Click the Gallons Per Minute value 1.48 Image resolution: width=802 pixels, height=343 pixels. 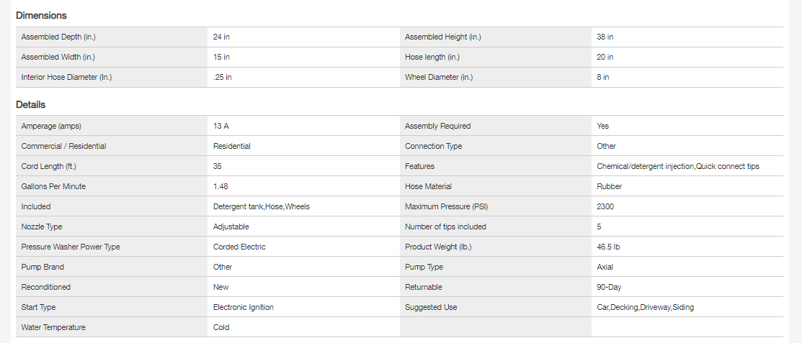pyautogui.click(x=220, y=186)
